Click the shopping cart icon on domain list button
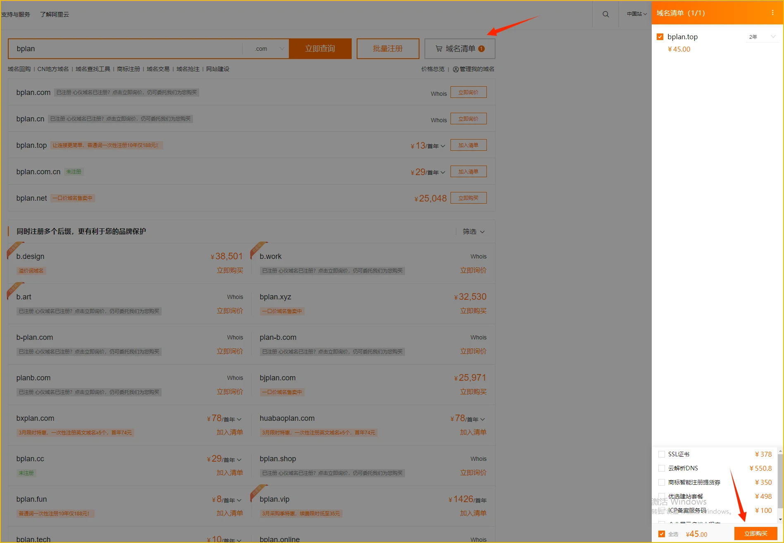784x543 pixels. (439, 49)
